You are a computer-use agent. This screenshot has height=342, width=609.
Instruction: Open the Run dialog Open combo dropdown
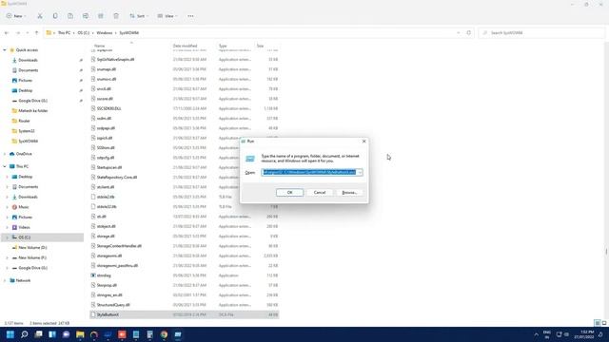[360, 172]
